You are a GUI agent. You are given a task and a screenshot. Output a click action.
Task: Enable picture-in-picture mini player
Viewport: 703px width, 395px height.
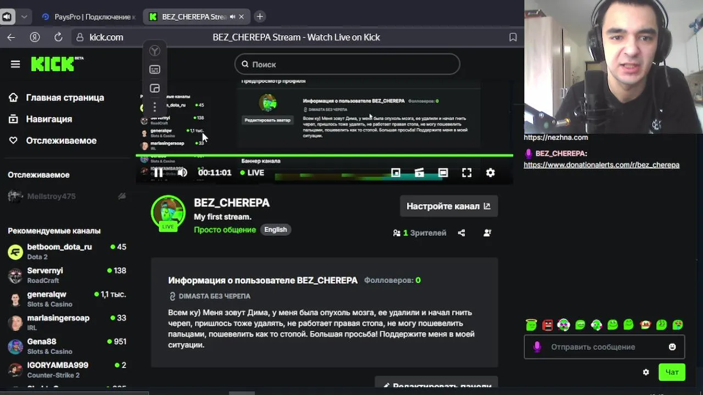point(395,172)
